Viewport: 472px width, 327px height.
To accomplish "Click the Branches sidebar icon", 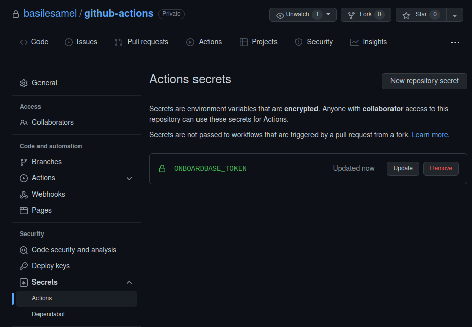I will coord(24,162).
